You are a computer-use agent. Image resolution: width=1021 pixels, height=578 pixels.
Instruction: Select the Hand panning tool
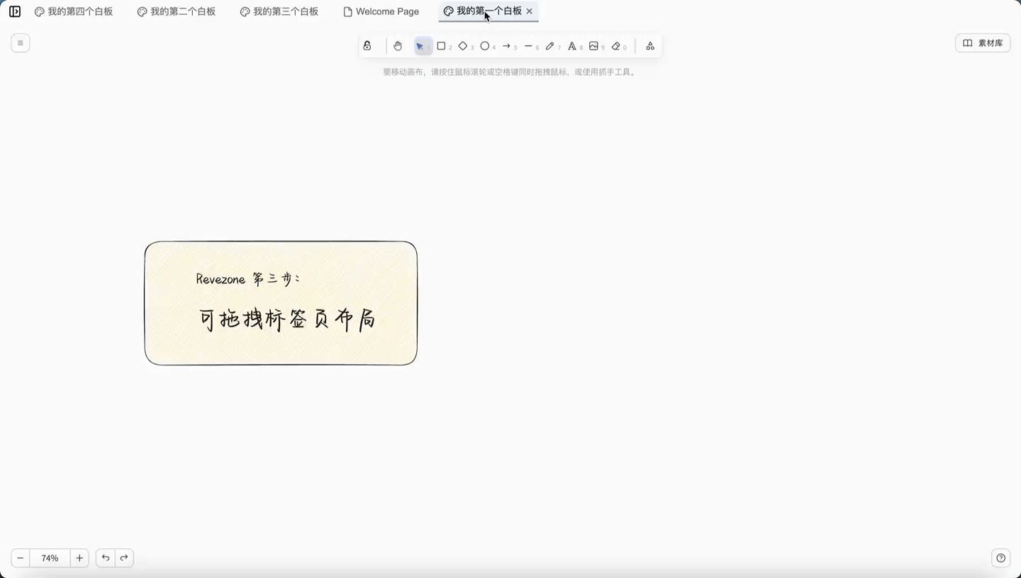coord(398,46)
